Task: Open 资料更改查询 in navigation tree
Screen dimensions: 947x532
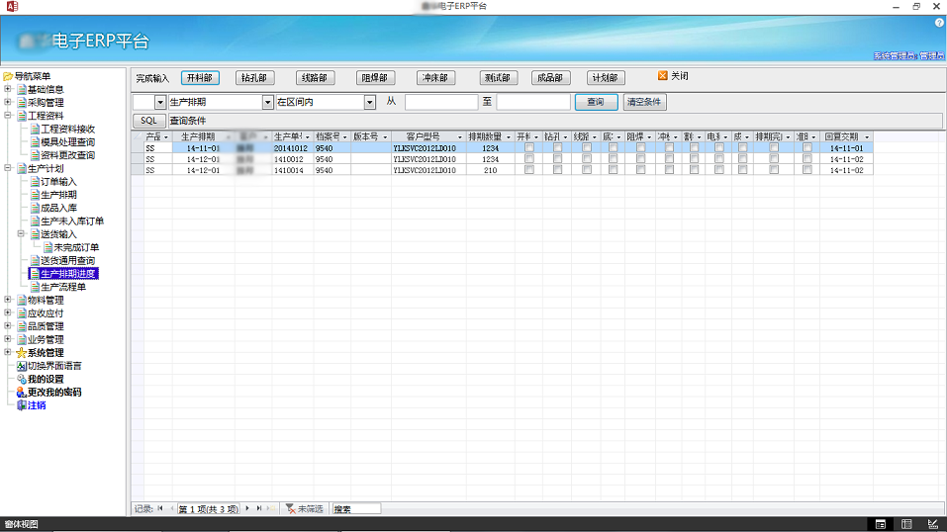Action: (67, 155)
